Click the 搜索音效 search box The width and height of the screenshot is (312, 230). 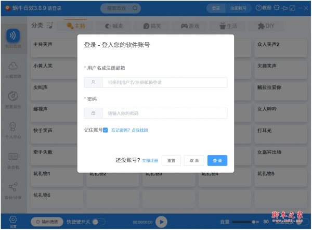point(121,8)
